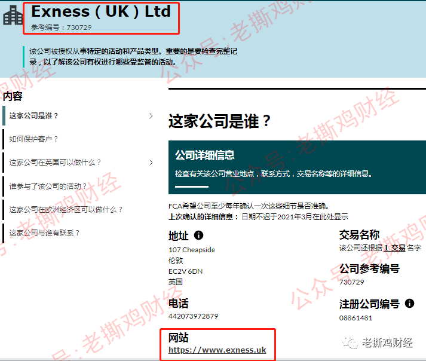Click the 上次确认的详细信息 label

click(203, 217)
